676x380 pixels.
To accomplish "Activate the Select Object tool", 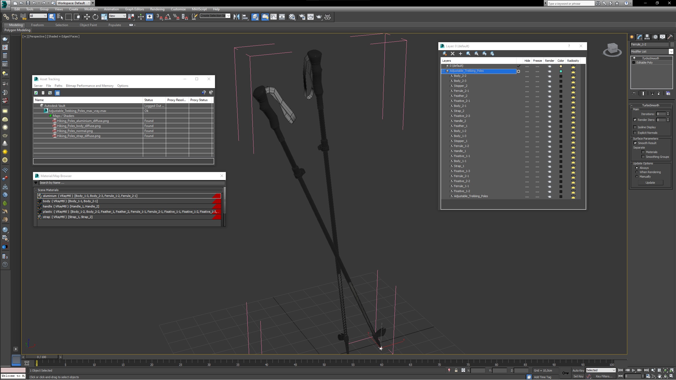I will coord(51,17).
